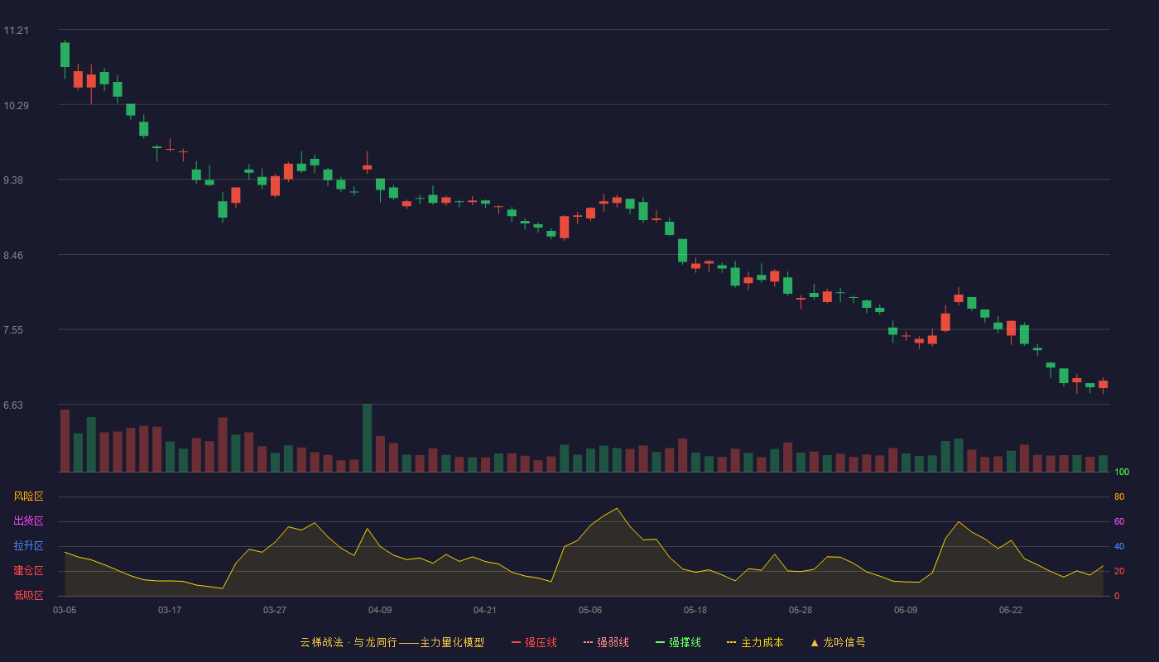The image size is (1159, 662).
Task: Click the 11.21 price axis label
Action: pos(16,31)
